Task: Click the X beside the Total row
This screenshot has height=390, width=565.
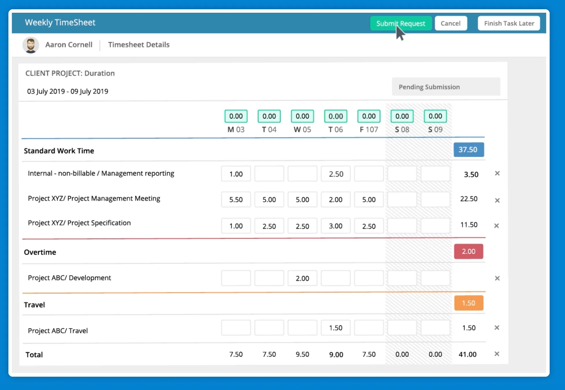Action: [x=497, y=354]
